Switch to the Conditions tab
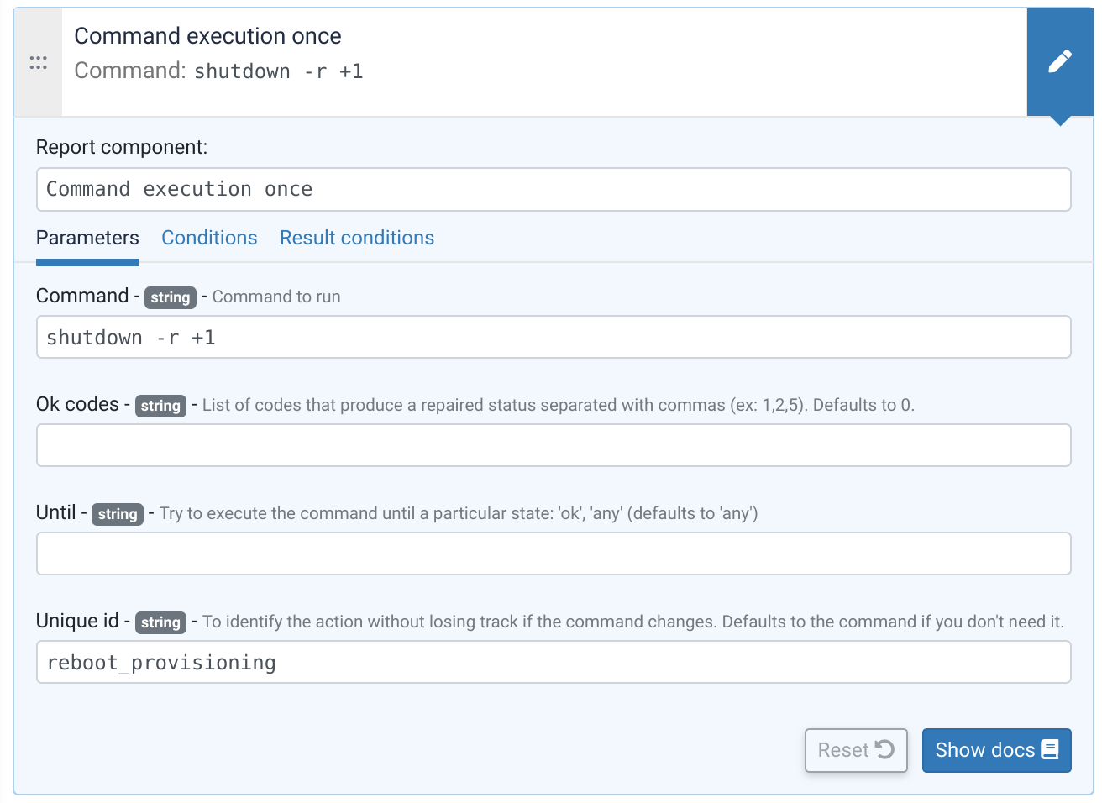The width and height of the screenshot is (1102, 803). 209,238
